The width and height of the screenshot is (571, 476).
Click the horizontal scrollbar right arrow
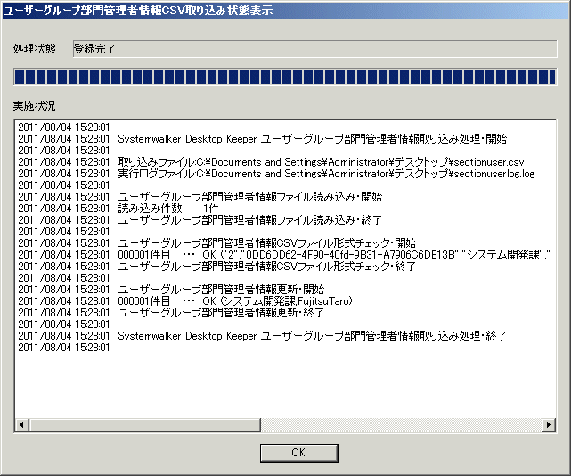coord(549,426)
